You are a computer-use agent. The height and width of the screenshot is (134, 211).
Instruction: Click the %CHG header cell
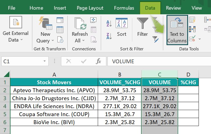click(188, 82)
